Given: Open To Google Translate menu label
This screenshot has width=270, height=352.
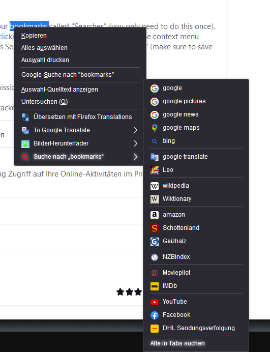Looking at the screenshot, I should pos(62,130).
